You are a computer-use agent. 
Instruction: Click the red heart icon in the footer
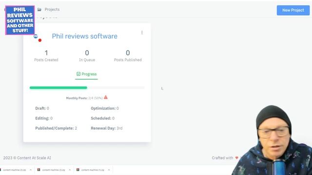[236, 158]
